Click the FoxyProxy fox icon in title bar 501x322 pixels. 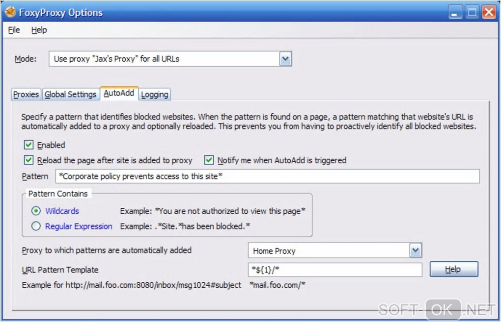(10, 12)
